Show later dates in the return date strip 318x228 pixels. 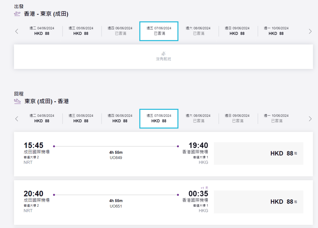pos(310,118)
